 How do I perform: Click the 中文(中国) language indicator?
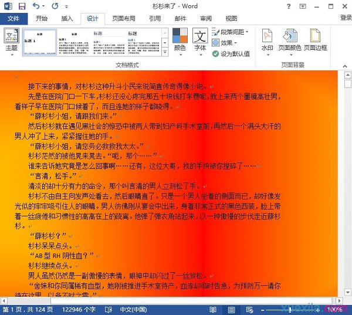(x=133, y=310)
